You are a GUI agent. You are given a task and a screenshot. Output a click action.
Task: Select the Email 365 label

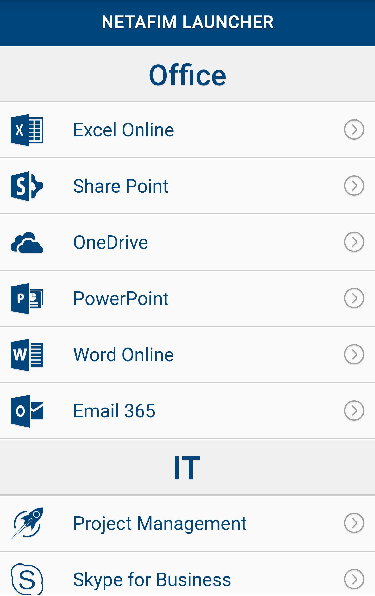[114, 411]
